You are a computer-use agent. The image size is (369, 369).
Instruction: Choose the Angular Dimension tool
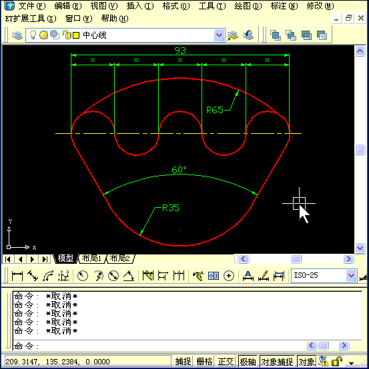[129, 276]
